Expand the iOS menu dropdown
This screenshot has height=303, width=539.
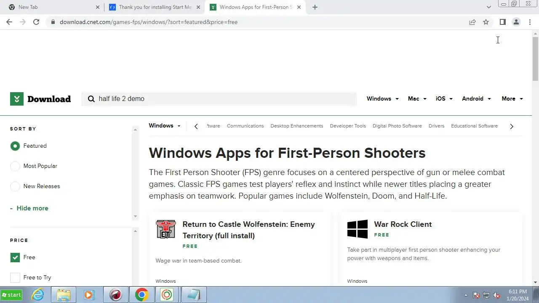tap(444, 99)
